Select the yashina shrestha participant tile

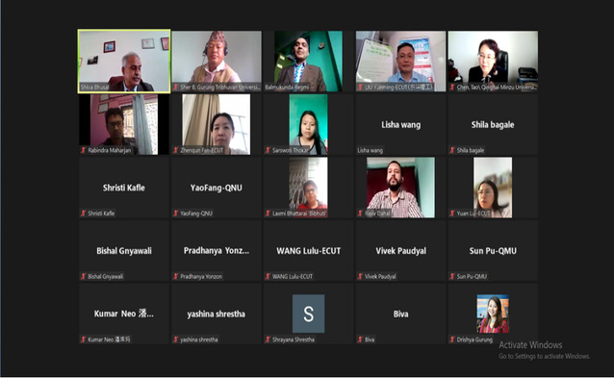coord(217,314)
